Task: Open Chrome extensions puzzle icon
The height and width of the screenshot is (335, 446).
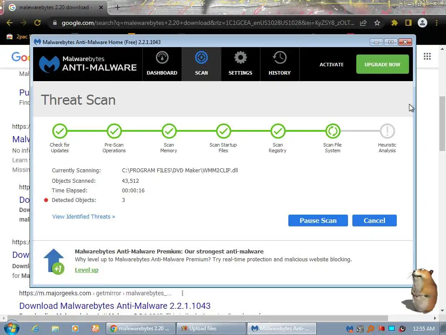Action: [395, 23]
